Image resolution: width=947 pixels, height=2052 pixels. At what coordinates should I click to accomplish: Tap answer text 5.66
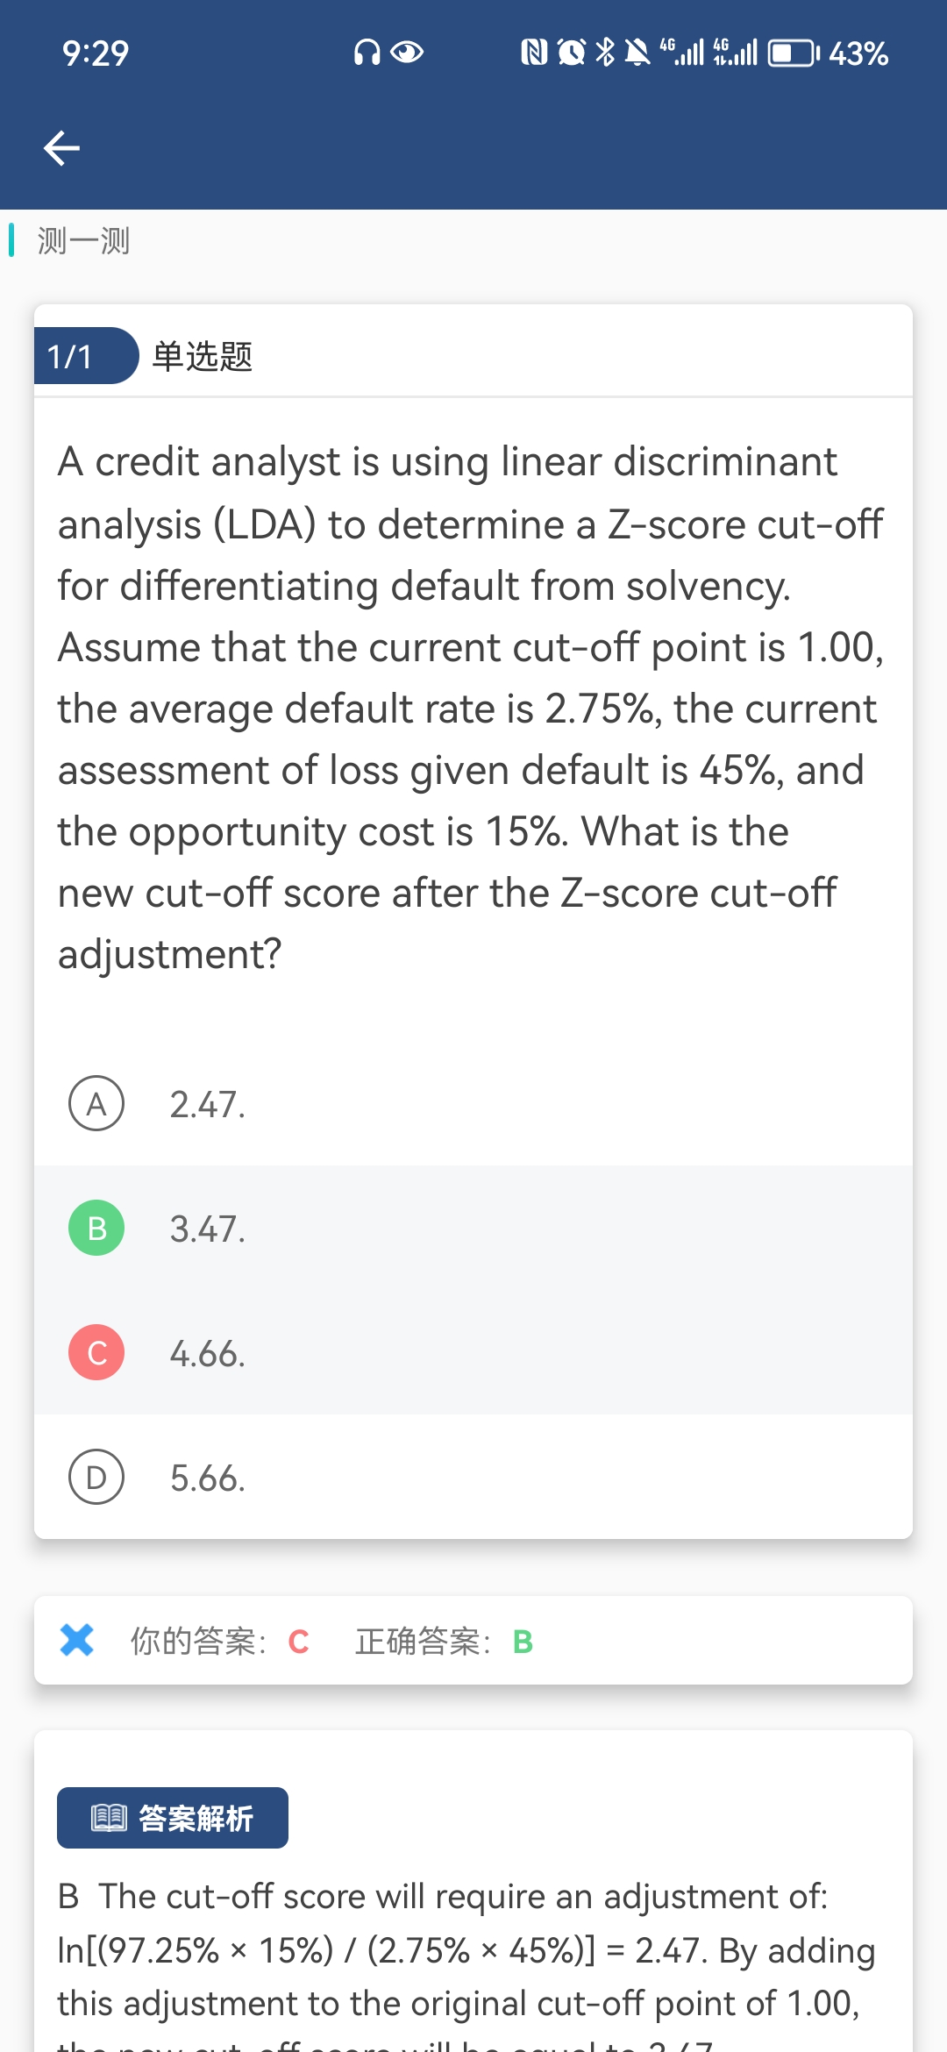208,1478
